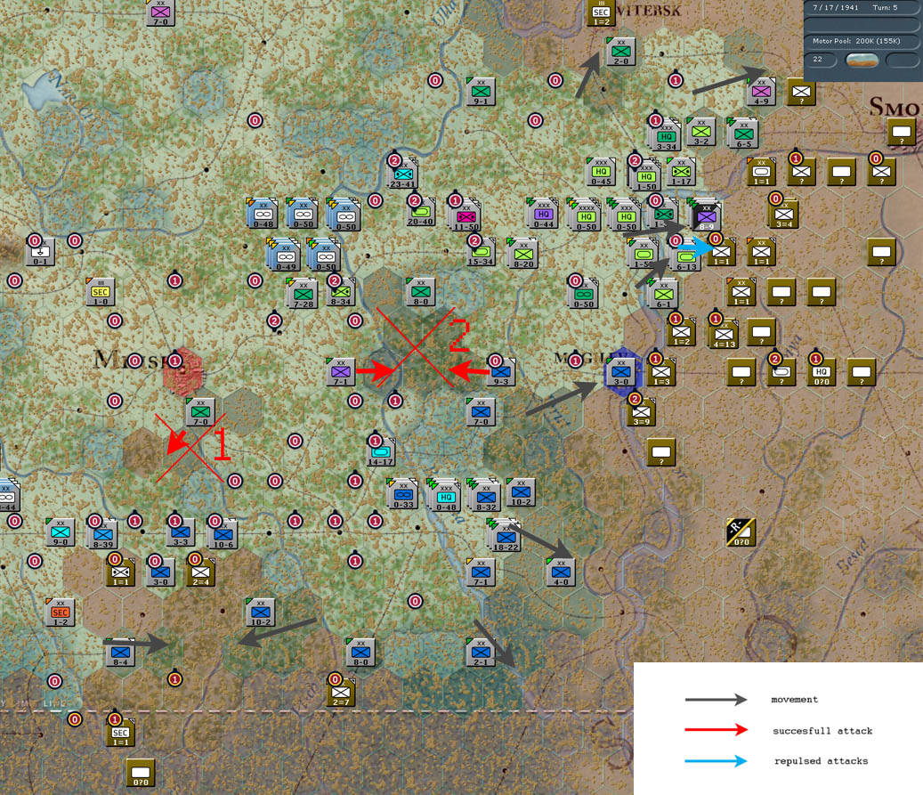Select the Soviet 2=4 unit counter
The height and width of the screenshot is (795, 923).
200,572
